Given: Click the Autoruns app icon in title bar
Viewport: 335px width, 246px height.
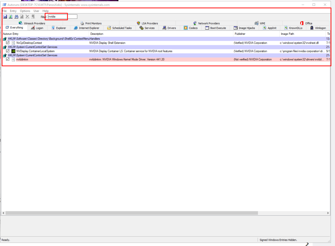Looking at the screenshot, I should (4, 5).
